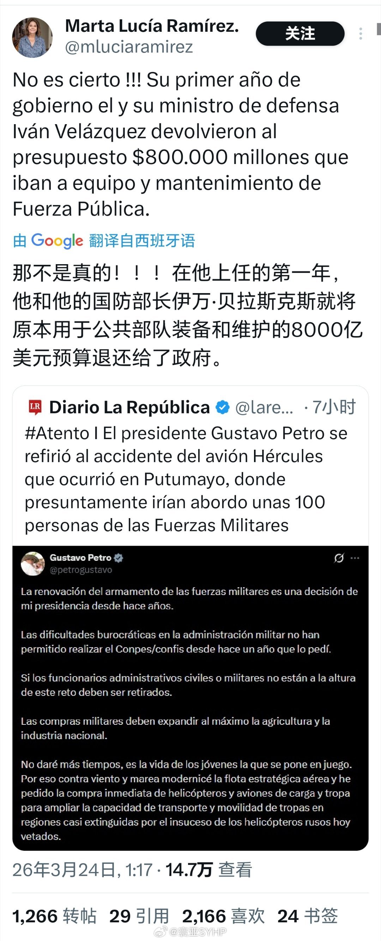381x941 pixels.
Task: Open the ellipsis menu in Petro's tweet
Action: coord(355,558)
